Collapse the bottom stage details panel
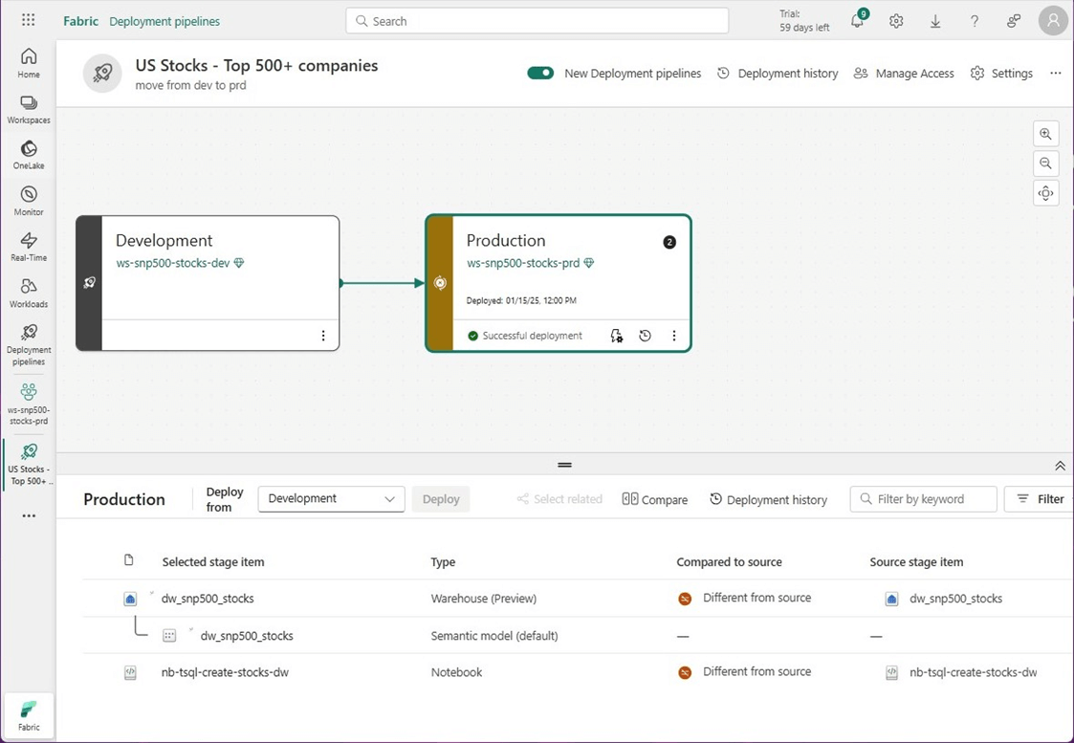 coord(1060,466)
